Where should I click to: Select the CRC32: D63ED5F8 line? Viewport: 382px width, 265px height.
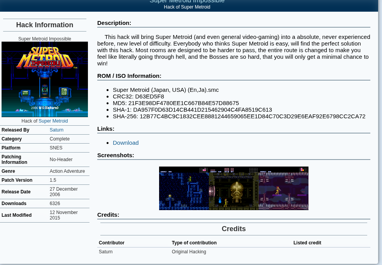[x=138, y=97]
